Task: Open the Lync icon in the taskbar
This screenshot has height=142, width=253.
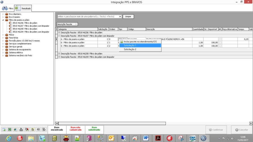Action: (x=42, y=138)
